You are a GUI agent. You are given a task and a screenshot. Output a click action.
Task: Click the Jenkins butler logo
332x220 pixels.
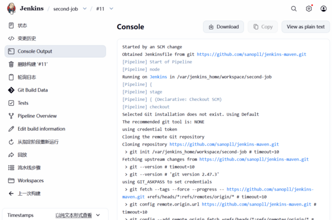pyautogui.click(x=12, y=8)
